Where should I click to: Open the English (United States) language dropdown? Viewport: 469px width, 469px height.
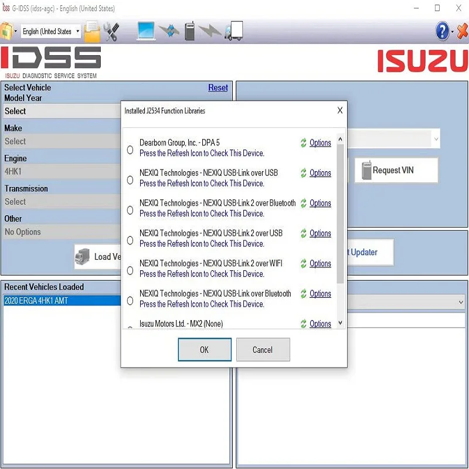click(51, 31)
